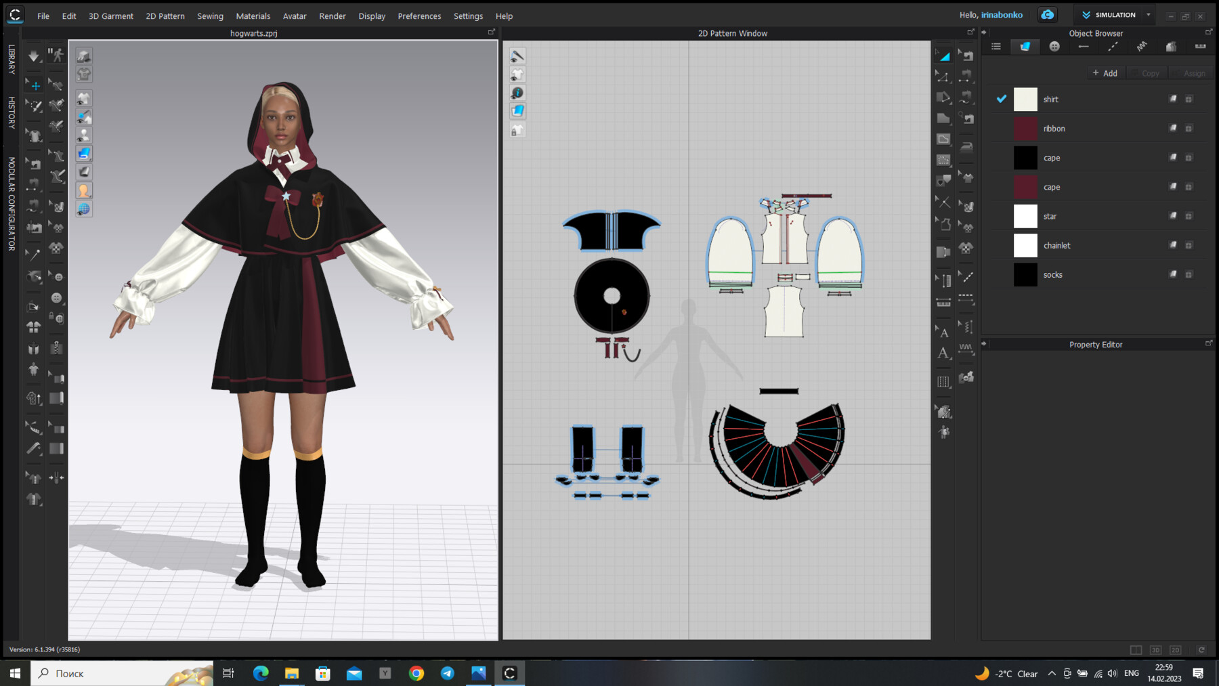Select the avatar display icon in 3D viewport
Viewport: 1219px width, 686px height.
point(83,135)
